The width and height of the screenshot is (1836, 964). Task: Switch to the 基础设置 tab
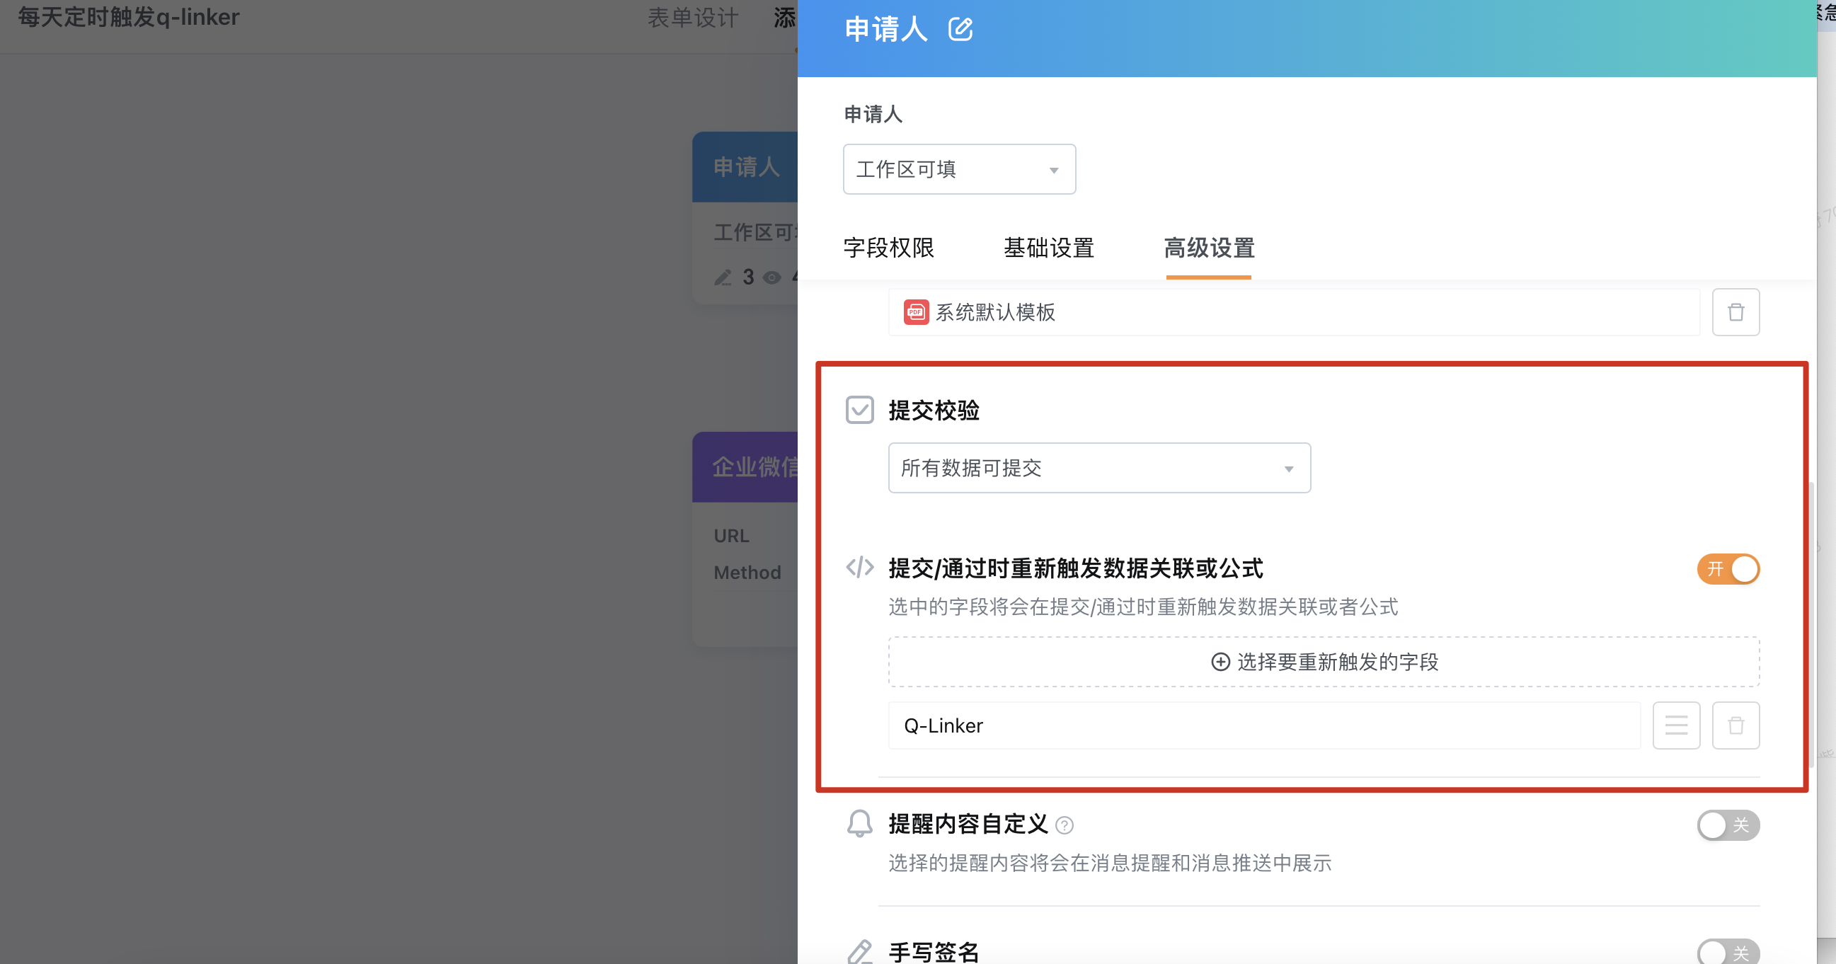[x=1048, y=248]
